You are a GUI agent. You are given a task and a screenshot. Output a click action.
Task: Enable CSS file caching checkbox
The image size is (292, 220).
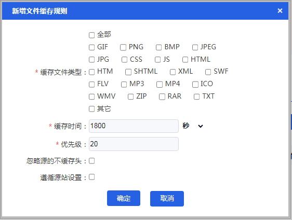click(x=124, y=60)
